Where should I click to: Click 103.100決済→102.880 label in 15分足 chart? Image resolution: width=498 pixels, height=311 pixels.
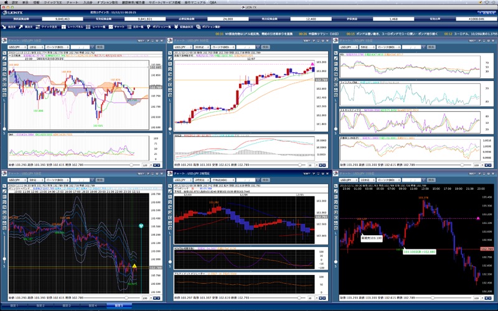point(419,252)
